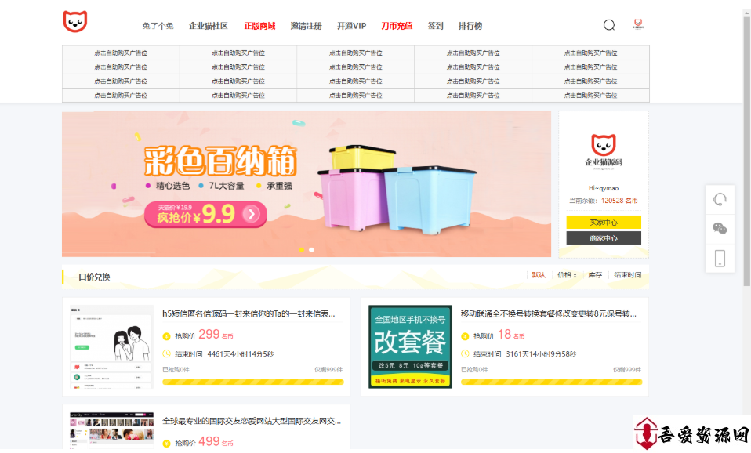Switch to the second banner slide dot

tap(311, 250)
